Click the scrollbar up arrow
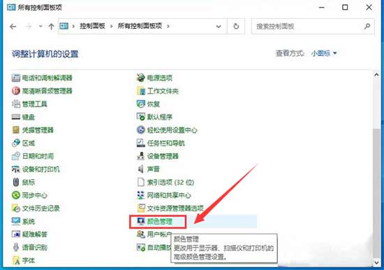The height and width of the screenshot is (270, 384). point(376,75)
